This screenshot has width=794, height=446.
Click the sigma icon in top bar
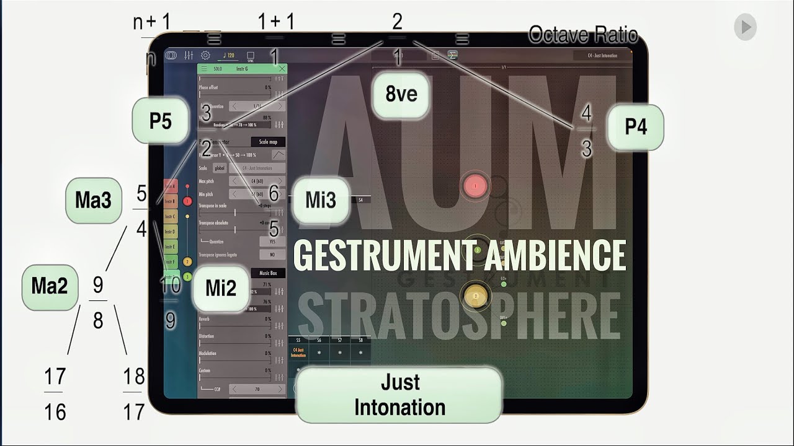click(453, 55)
